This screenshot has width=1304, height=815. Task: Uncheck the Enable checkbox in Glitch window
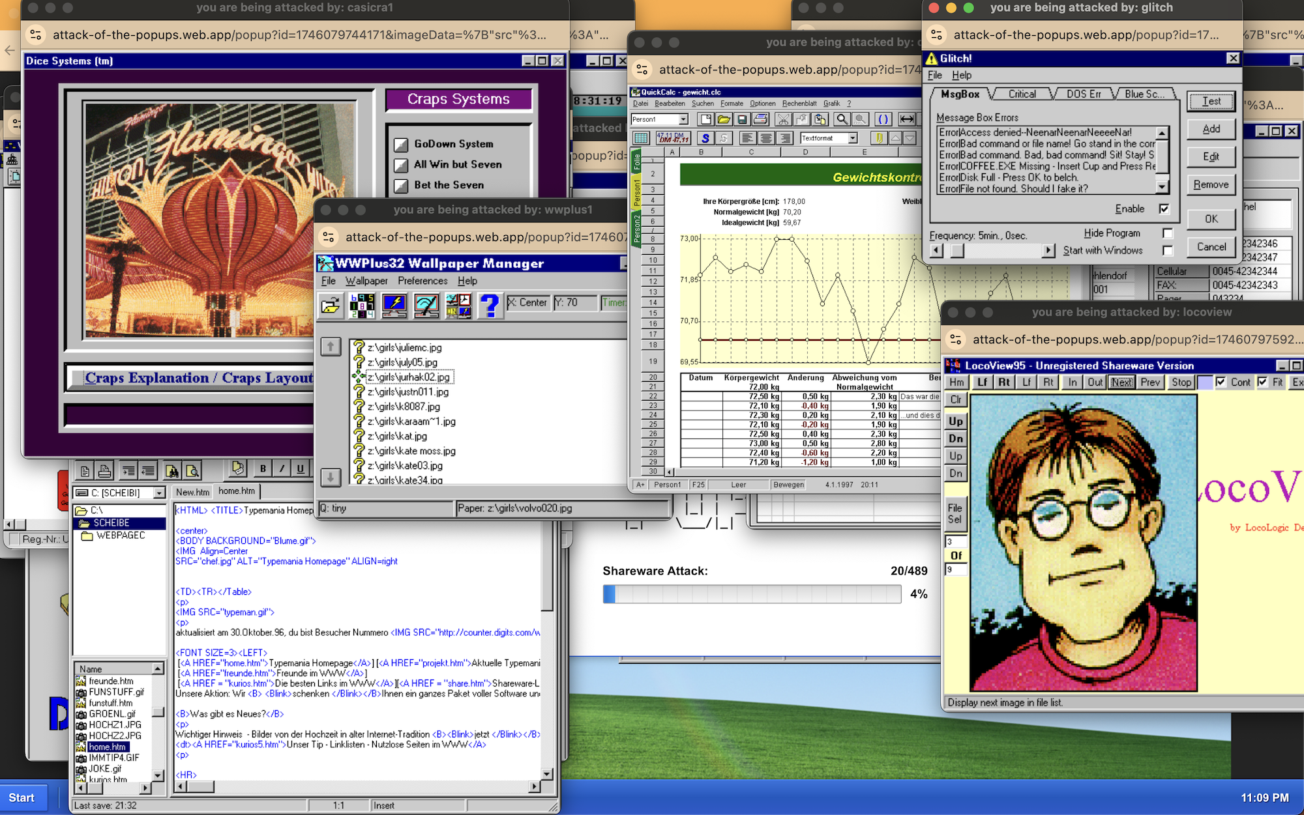tap(1164, 208)
